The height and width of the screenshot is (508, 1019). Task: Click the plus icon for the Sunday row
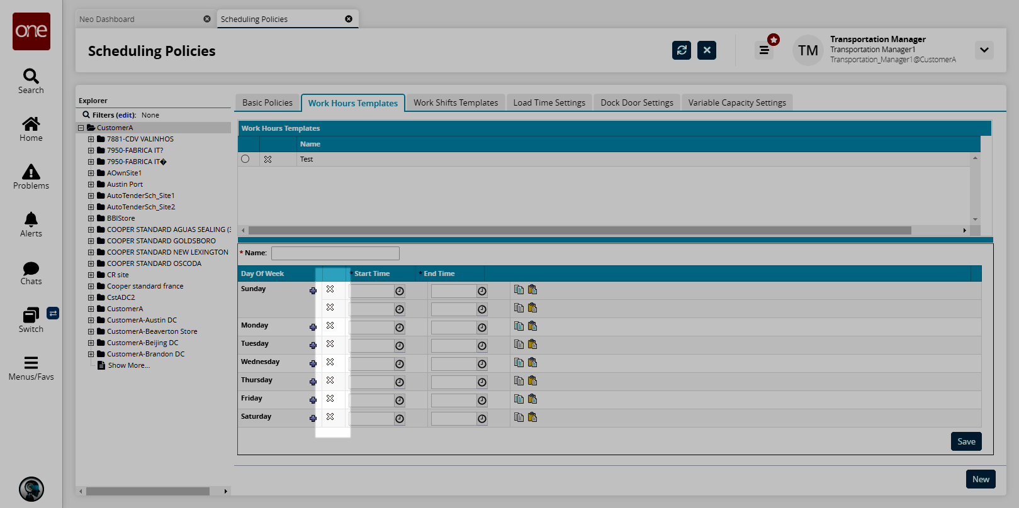[x=313, y=290]
